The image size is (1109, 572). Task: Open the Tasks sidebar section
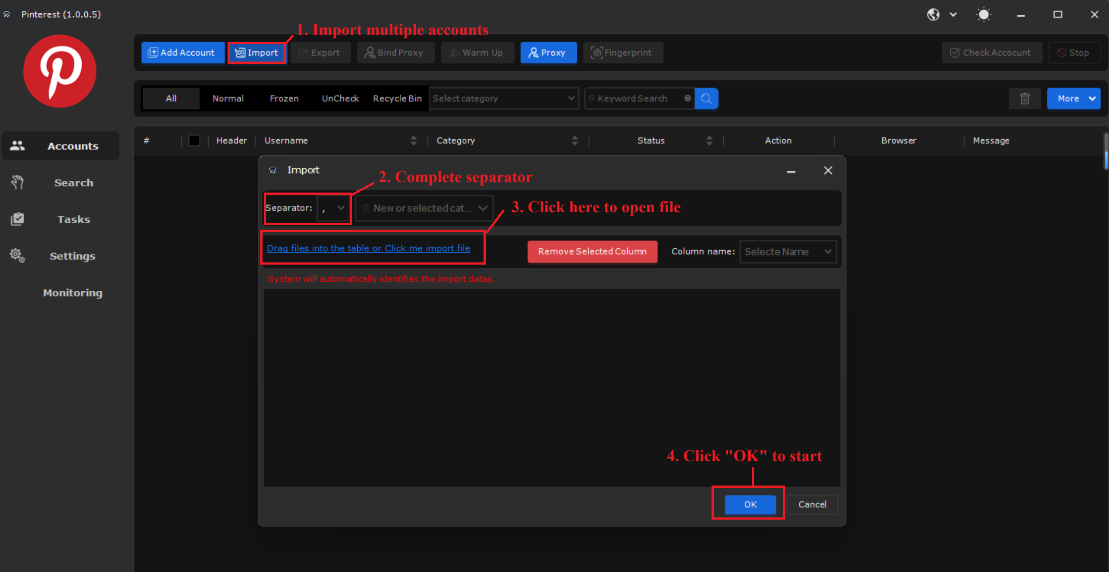61,219
